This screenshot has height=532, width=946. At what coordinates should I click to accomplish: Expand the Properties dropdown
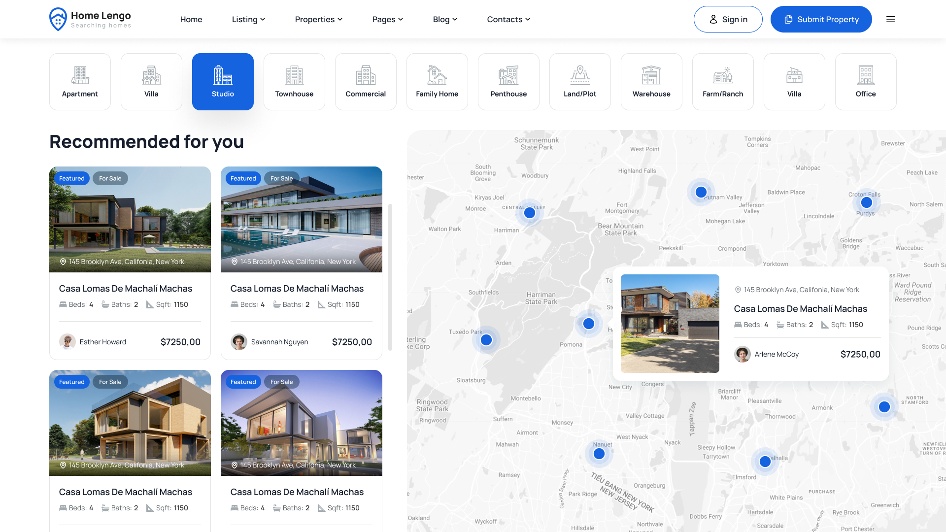(318, 19)
